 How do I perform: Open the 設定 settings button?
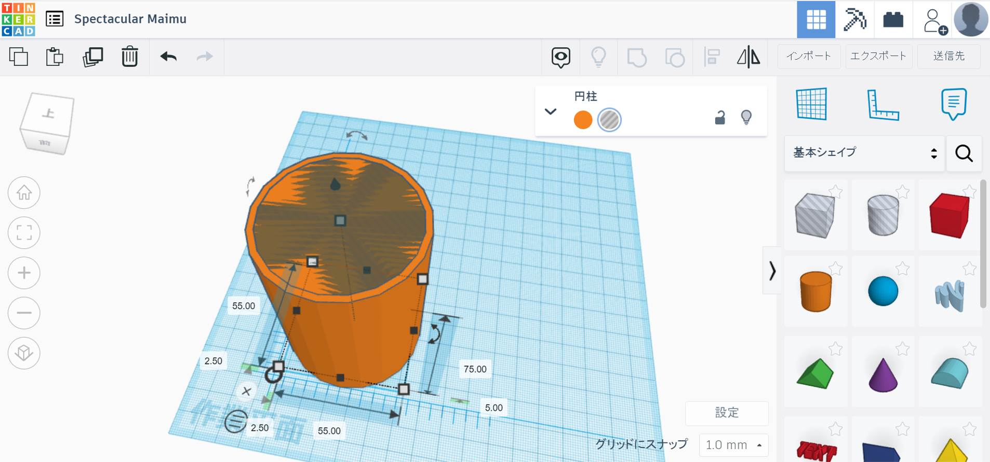(x=727, y=413)
